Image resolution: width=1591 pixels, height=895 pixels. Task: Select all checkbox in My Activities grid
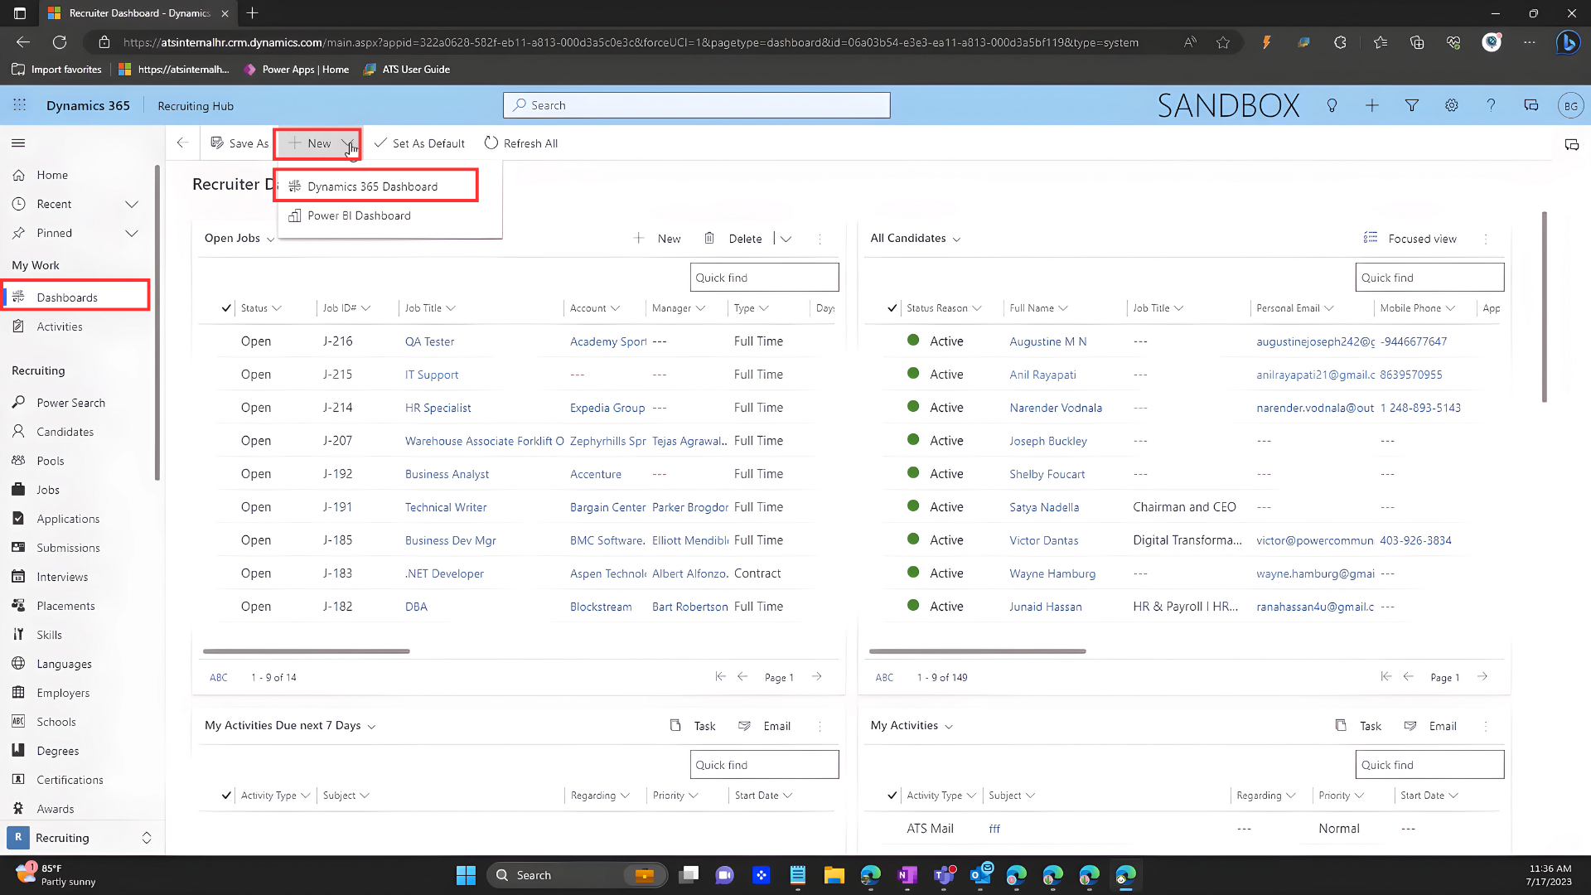(x=892, y=796)
